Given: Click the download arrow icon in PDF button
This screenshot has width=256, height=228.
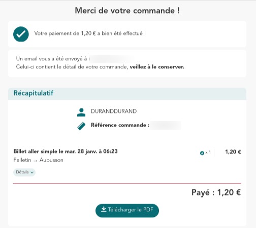Looking at the screenshot, I should coord(104,209).
